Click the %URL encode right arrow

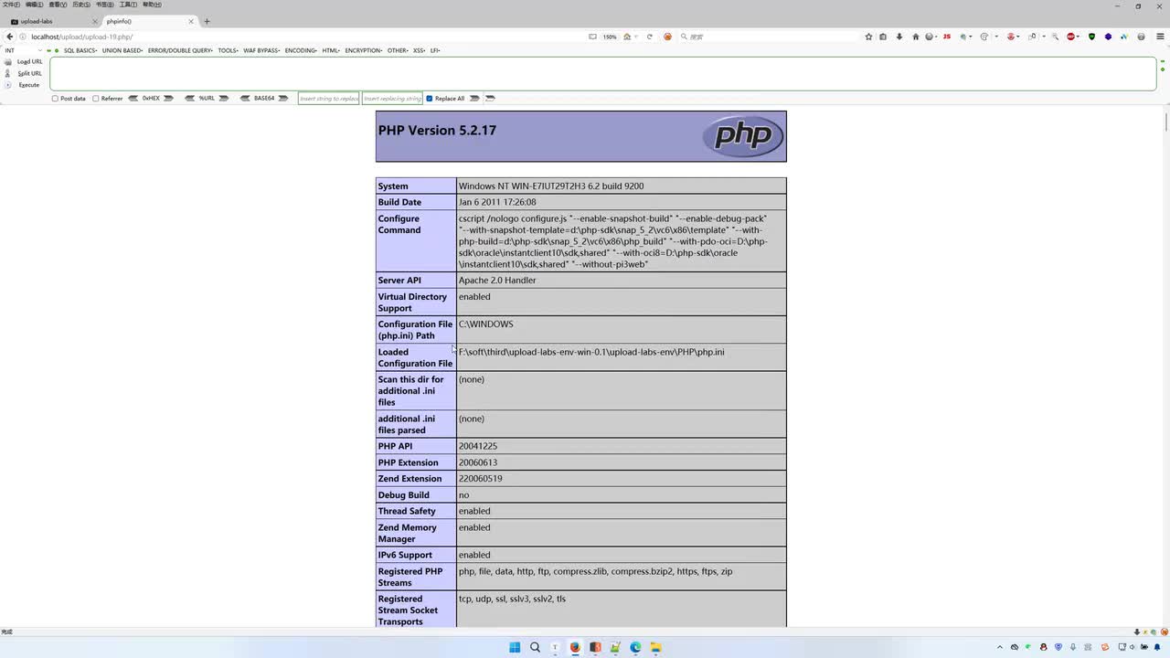[x=224, y=99]
